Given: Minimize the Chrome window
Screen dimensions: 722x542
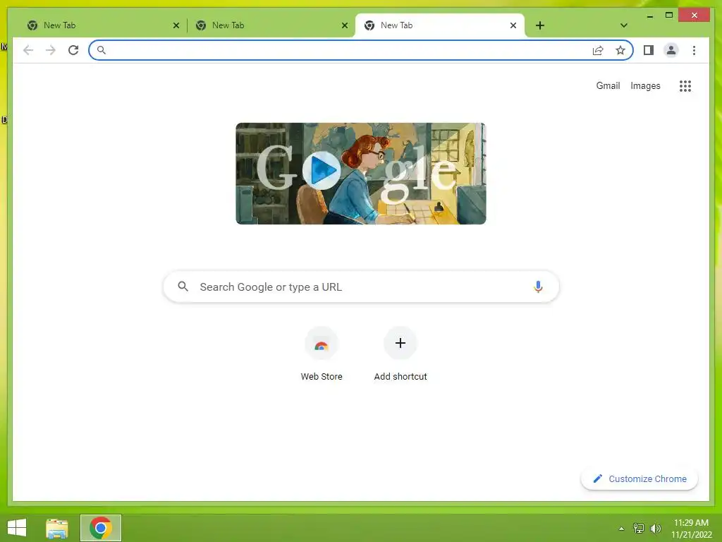Looking at the screenshot, I should [649, 16].
